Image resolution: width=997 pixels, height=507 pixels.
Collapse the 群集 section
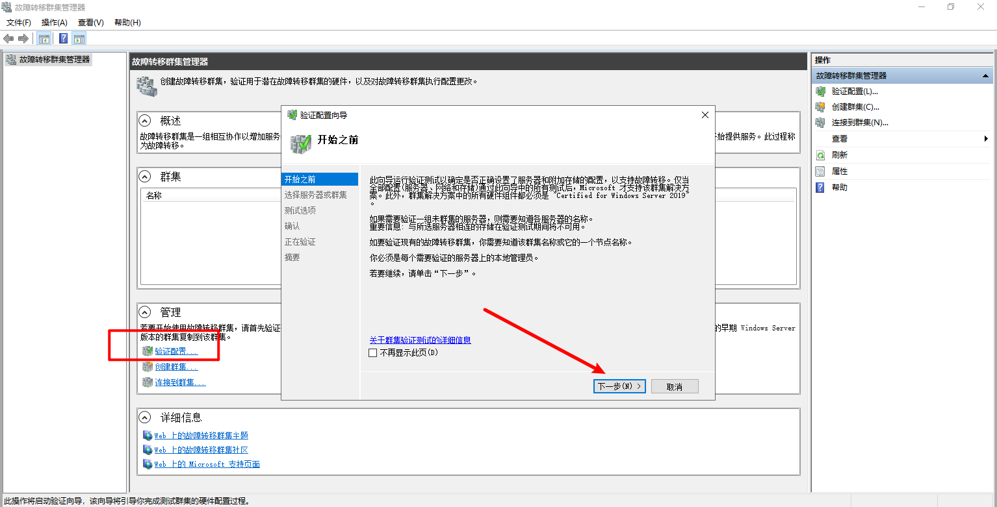(146, 177)
